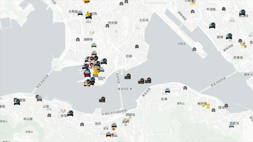The height and width of the screenshot is (142, 253).
Task: Select the tunnel marker right of 紅磡
Action: (137, 47)
